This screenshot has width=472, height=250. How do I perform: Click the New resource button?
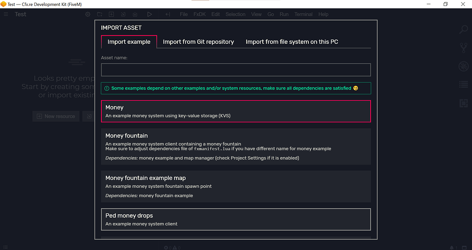[x=56, y=116]
